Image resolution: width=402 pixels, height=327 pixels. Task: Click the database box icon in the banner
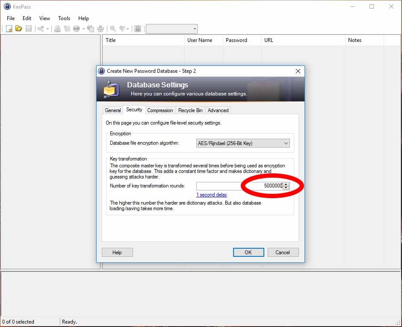click(x=111, y=89)
